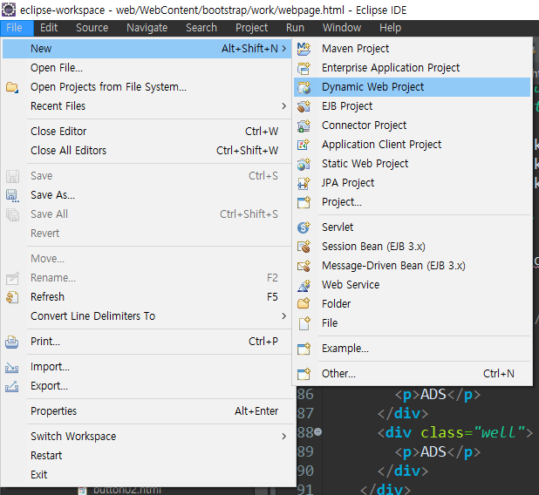The height and width of the screenshot is (495, 539).
Task: Expand Convert Line Delimiters To arrow
Action: (x=284, y=316)
